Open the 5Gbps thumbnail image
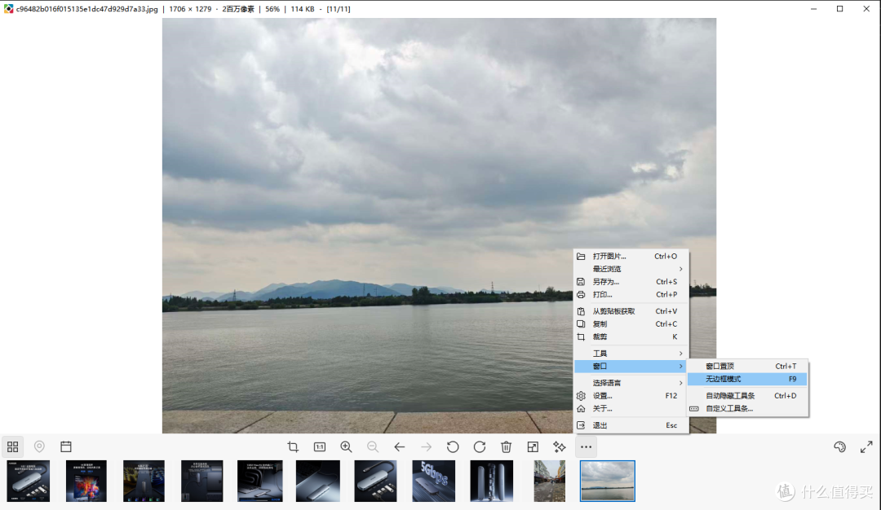The height and width of the screenshot is (510, 881). (434, 481)
